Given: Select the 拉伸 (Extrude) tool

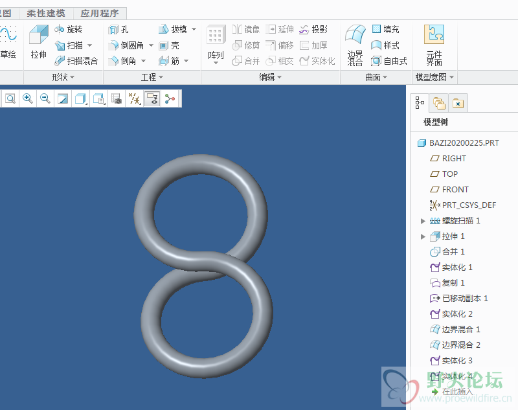Looking at the screenshot, I should pyautogui.click(x=39, y=42).
